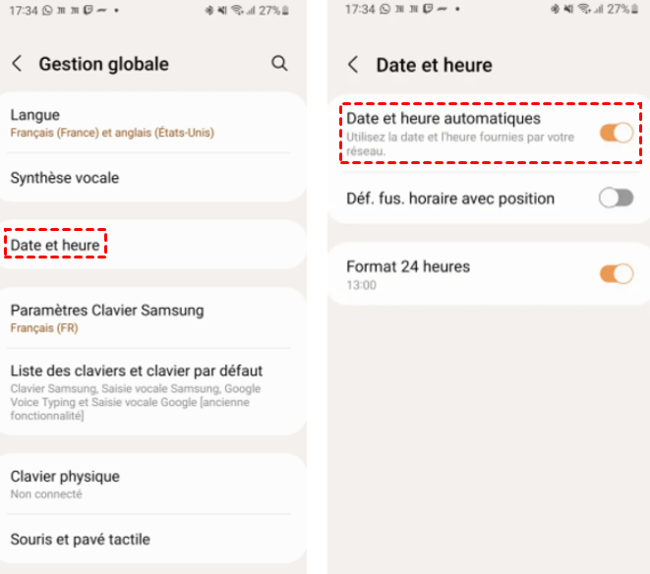Go back from Date et heure screen
This screenshot has height=574, width=650.
354,66
